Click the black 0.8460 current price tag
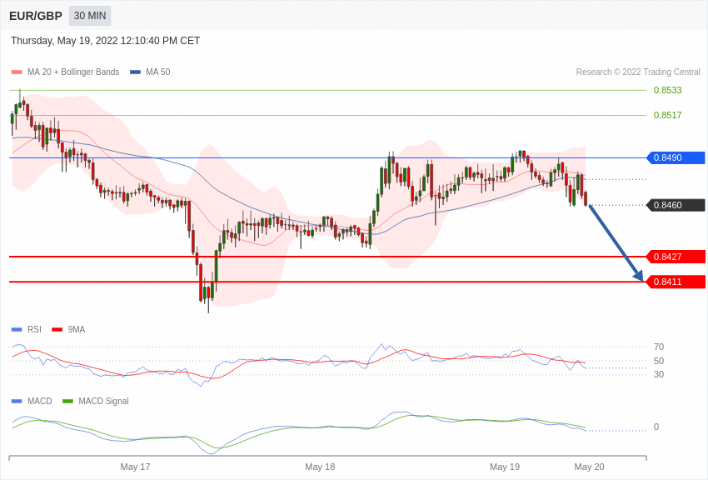This screenshot has height=480, width=708. (x=676, y=206)
